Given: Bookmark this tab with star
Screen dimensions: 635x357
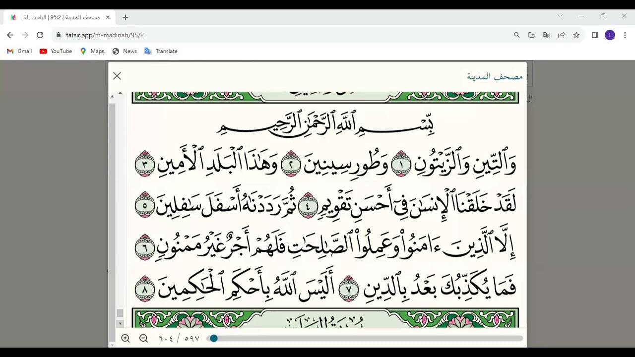Looking at the screenshot, I should [x=576, y=35].
